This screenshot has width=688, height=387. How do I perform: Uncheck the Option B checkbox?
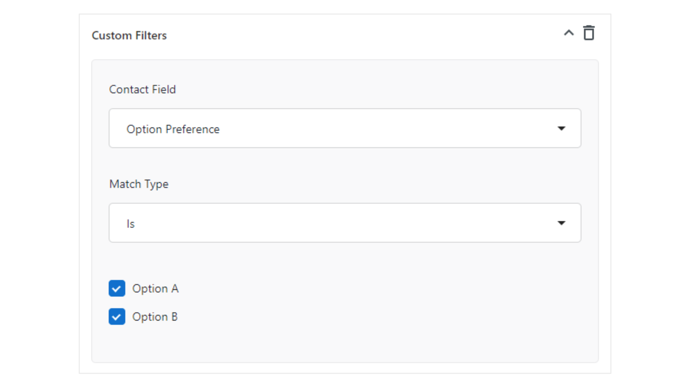117,317
